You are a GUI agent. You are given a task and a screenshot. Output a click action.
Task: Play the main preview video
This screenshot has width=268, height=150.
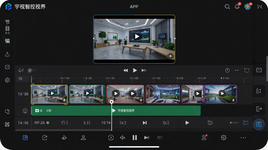point(137,36)
